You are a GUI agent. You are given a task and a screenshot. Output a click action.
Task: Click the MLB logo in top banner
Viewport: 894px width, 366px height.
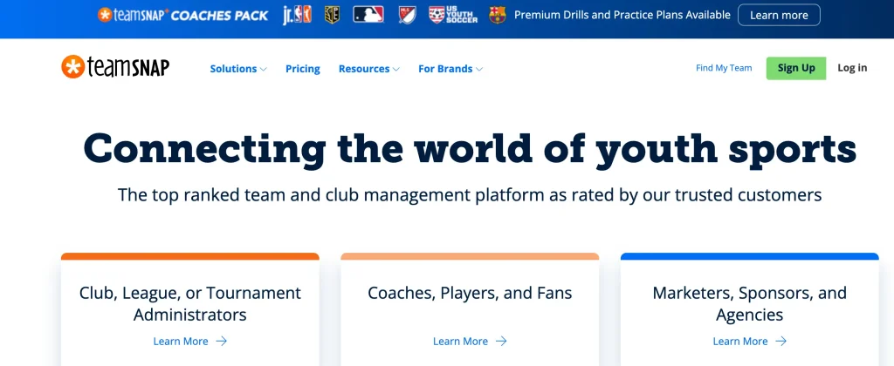(368, 15)
